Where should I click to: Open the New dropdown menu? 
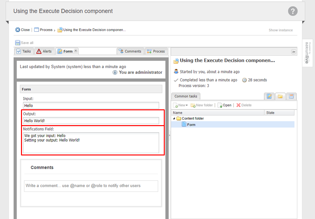(181, 105)
